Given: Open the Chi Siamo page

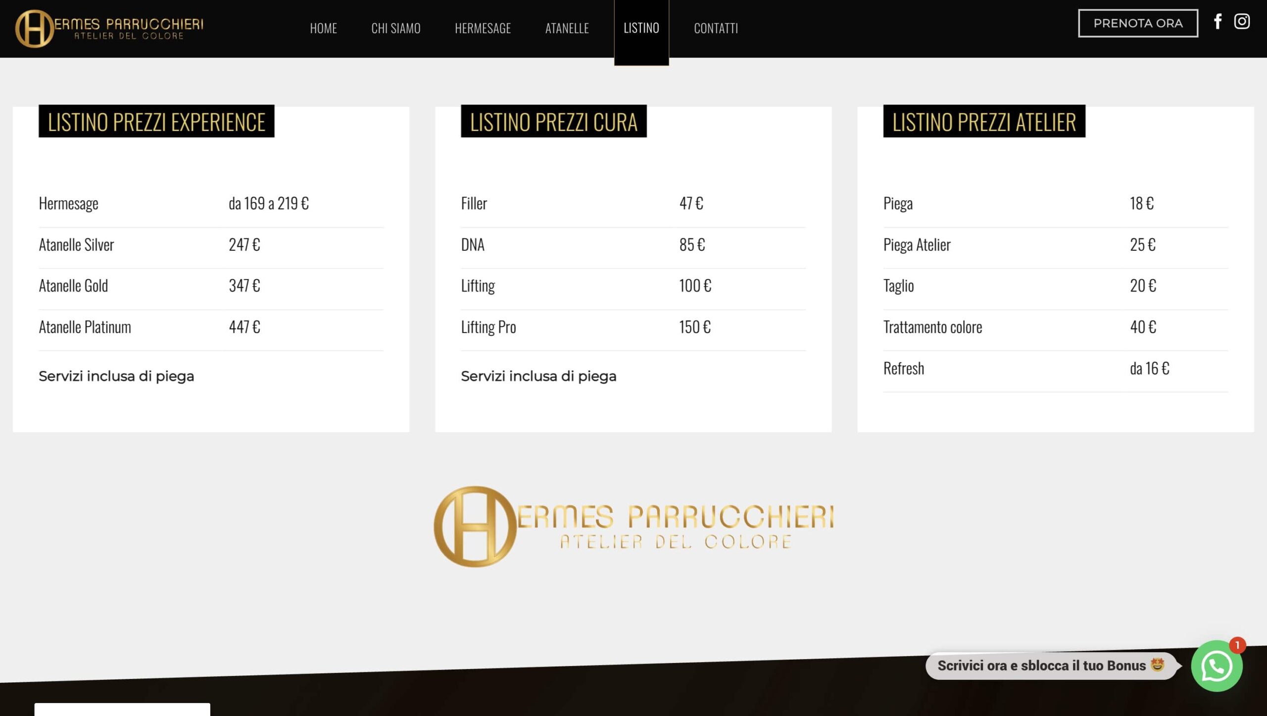Looking at the screenshot, I should pyautogui.click(x=395, y=28).
